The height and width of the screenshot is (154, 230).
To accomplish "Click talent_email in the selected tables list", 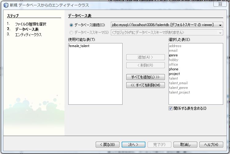I will 178,83.
